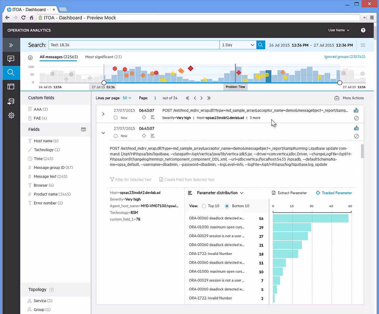The width and height of the screenshot is (379, 314).
Task: Open Ignored groups link
Action: click(345, 57)
